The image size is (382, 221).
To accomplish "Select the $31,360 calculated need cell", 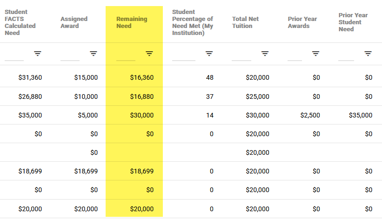I will coord(30,77).
